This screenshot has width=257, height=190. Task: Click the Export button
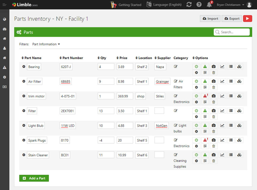[x=232, y=19]
